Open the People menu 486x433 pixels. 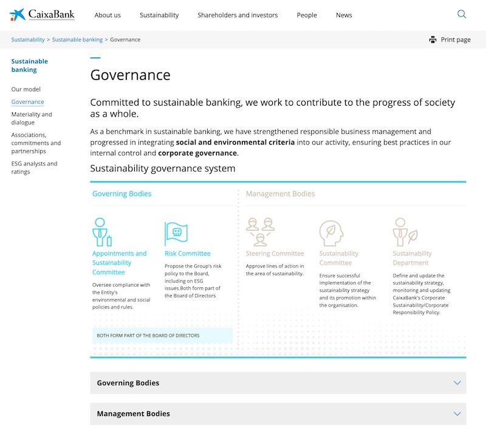[307, 15]
